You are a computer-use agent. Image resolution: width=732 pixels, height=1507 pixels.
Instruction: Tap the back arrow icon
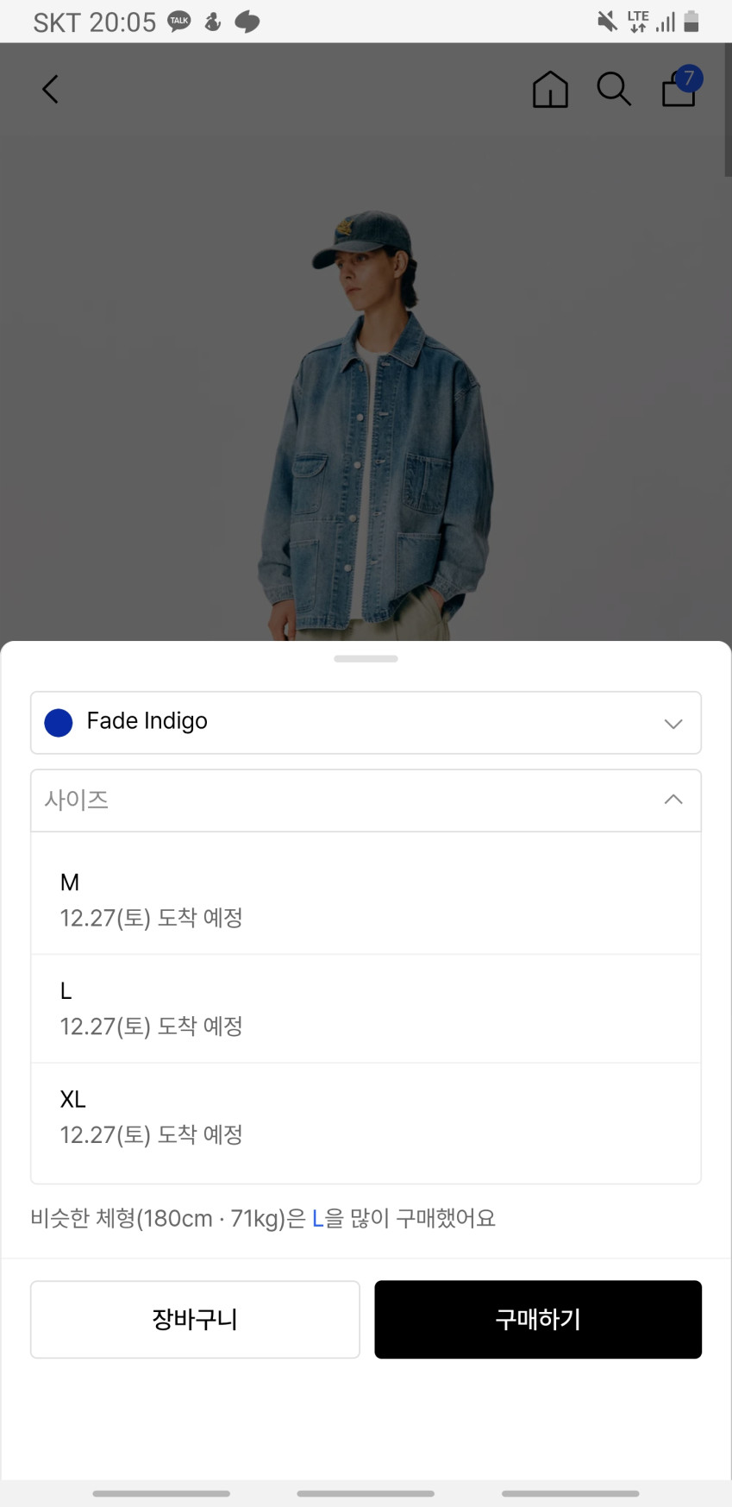pyautogui.click(x=50, y=89)
